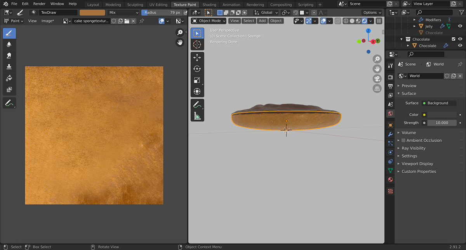The image size is (466, 250).
Task: Expand the Volume panel
Action: click(x=409, y=133)
